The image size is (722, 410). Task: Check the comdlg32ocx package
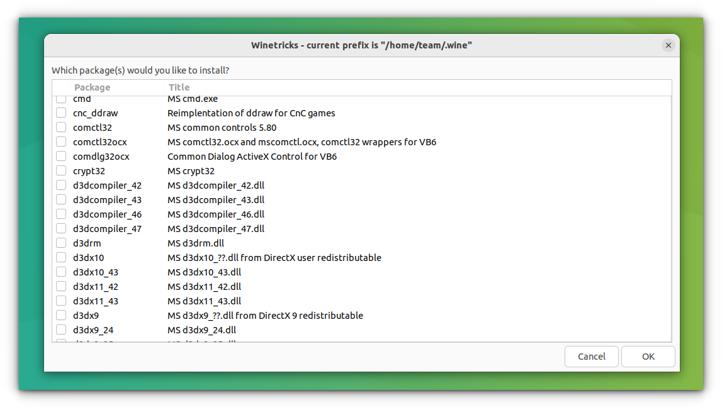[x=61, y=156]
